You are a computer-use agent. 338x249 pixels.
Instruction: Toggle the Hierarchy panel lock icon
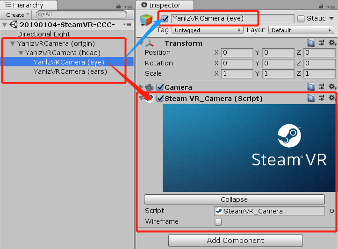pos(118,6)
